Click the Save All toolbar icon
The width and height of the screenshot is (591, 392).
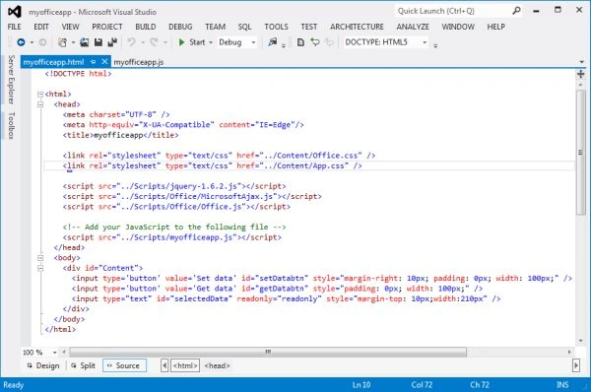[112, 42]
